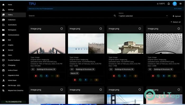Open the Options dropdown showing 1 option selected
The height and width of the screenshot is (105, 185).
click(143, 16)
